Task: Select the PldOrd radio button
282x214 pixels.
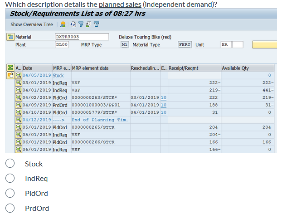Action: coord(10,193)
